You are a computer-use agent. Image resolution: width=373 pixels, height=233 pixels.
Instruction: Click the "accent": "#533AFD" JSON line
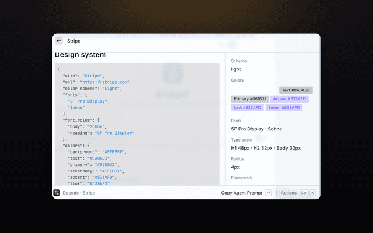(92, 177)
